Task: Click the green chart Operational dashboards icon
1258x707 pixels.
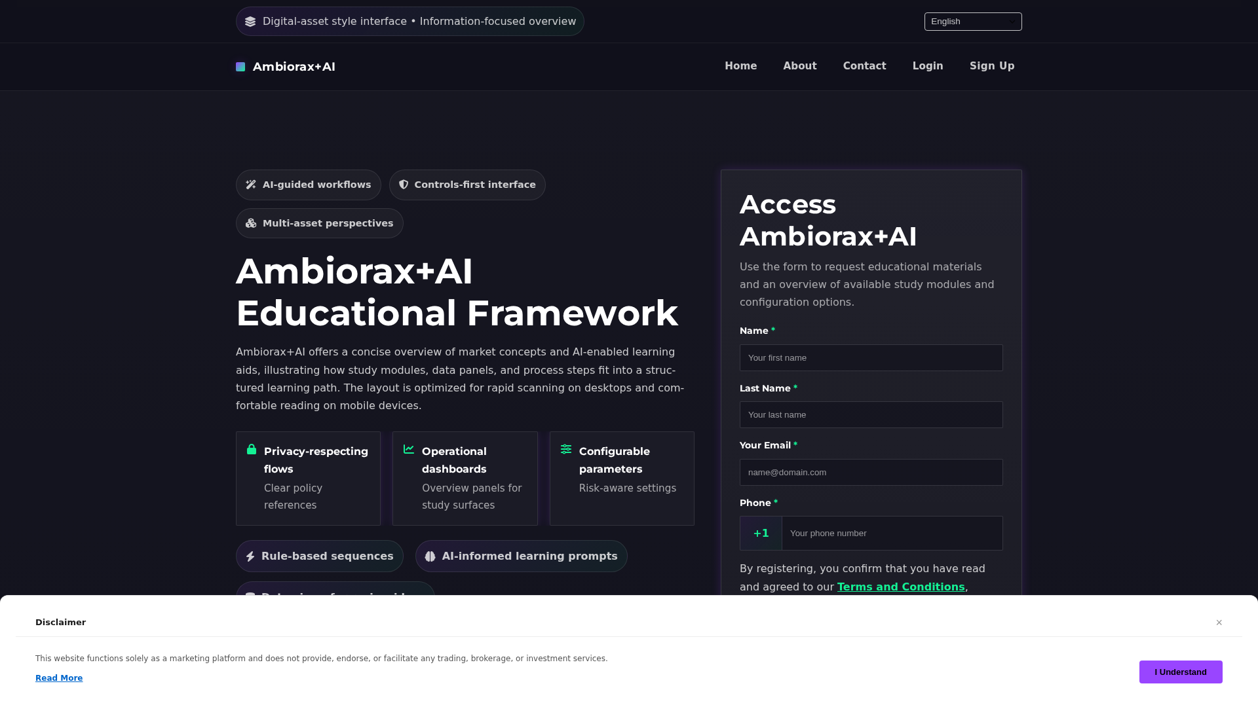Action: coord(409,449)
